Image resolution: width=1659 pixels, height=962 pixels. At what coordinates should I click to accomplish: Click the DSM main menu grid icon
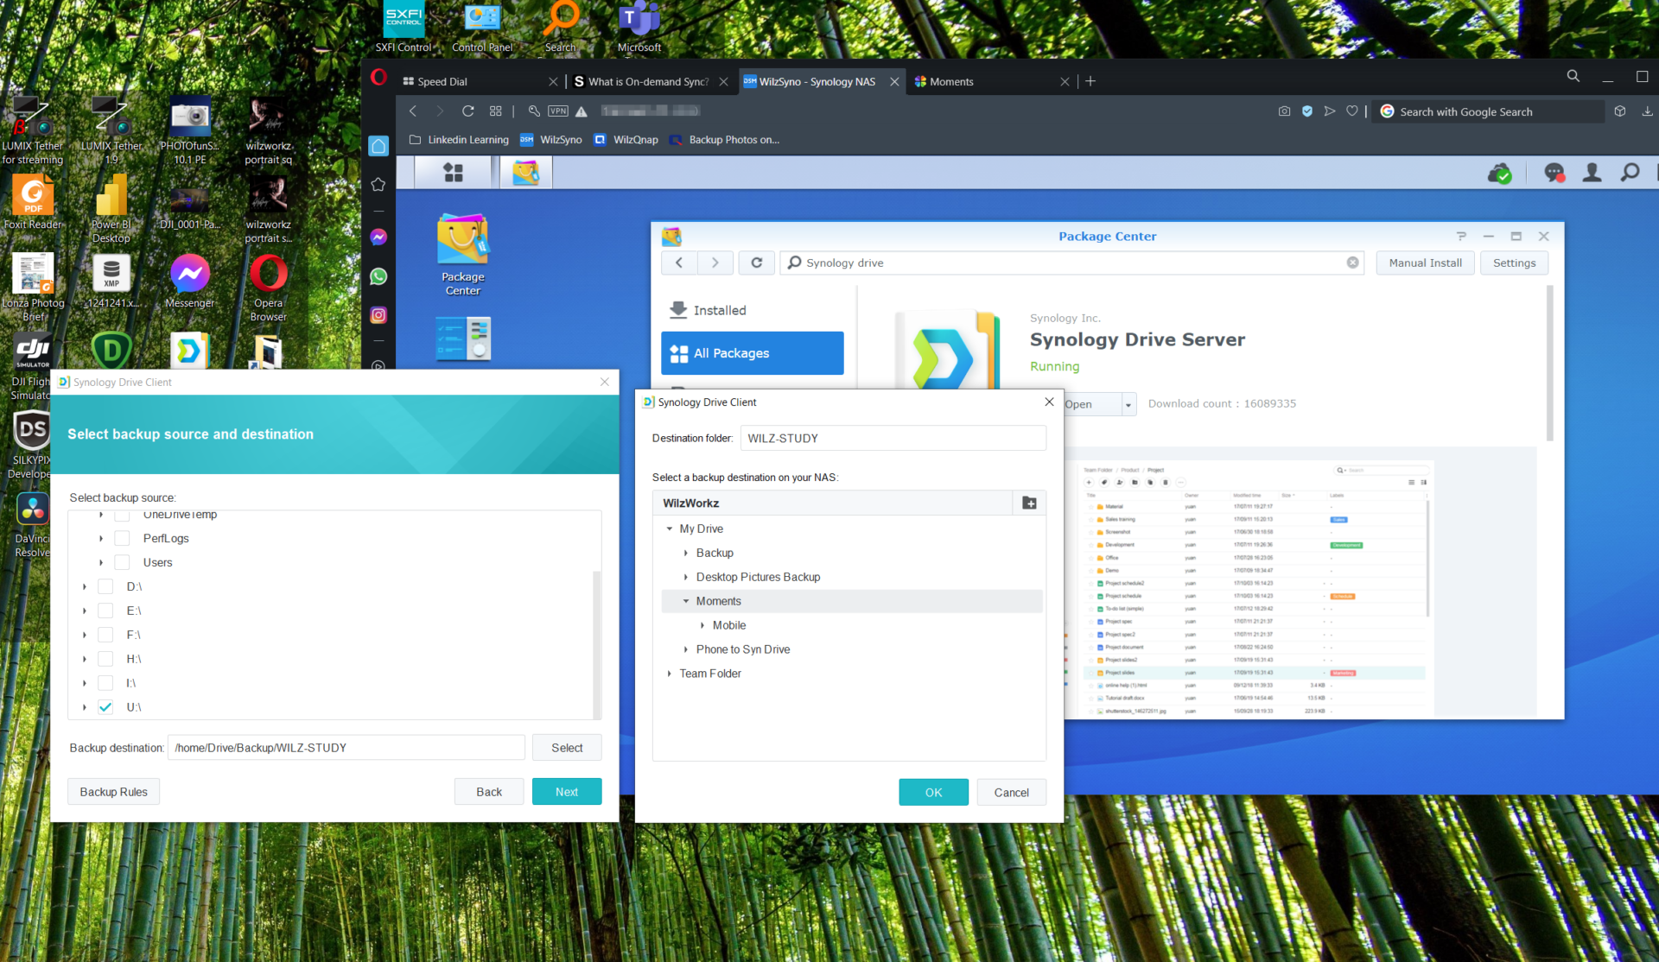click(453, 173)
